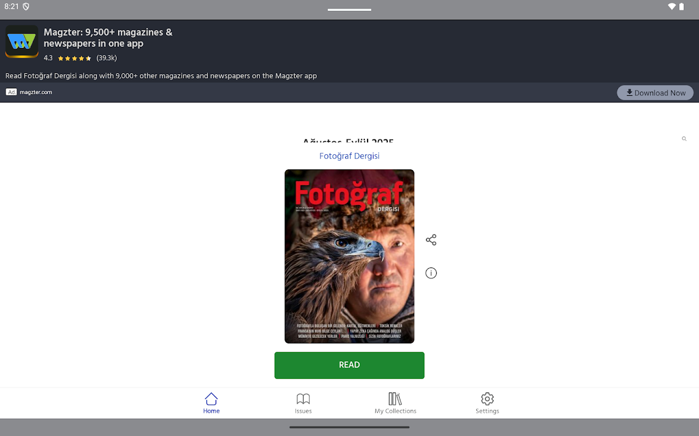This screenshot has width=699, height=436.
Task: Tap the five-star rating in the ad
Action: coord(74,58)
